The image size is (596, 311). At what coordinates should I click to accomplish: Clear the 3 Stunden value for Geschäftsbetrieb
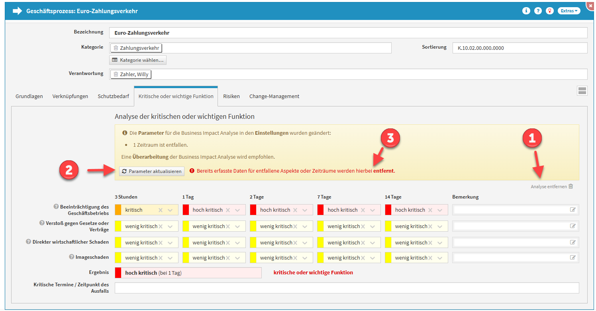pyautogui.click(x=161, y=210)
